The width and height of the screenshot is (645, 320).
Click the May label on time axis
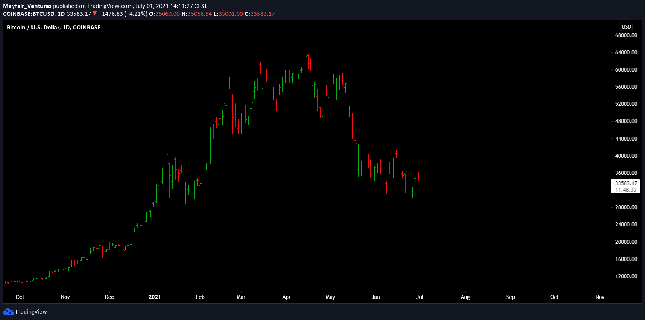(x=331, y=297)
